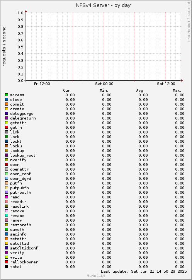The image size is (192, 280).
Task: Click the delegreturn legend label
Action: (23, 118)
